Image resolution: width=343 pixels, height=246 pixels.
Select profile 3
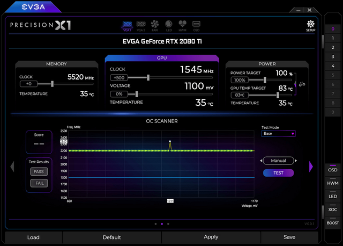pyautogui.click(x=333, y=56)
